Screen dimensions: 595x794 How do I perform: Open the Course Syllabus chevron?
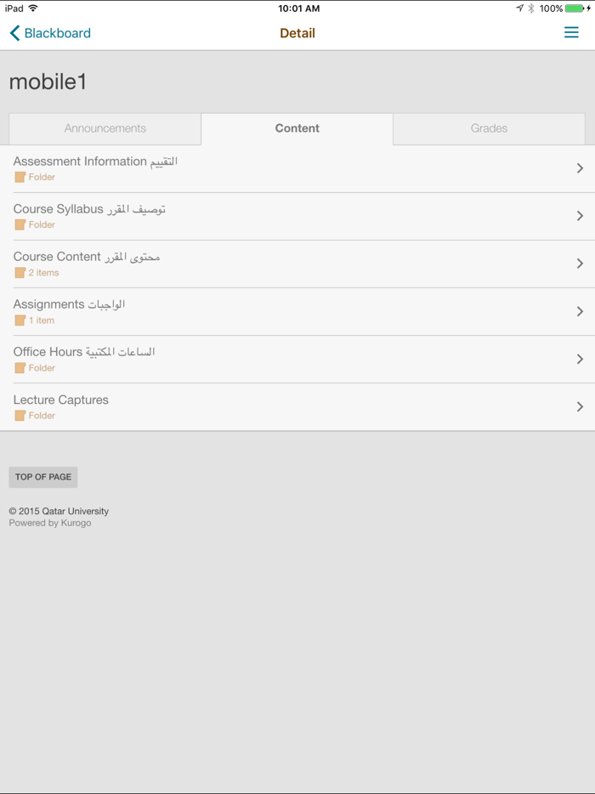581,215
